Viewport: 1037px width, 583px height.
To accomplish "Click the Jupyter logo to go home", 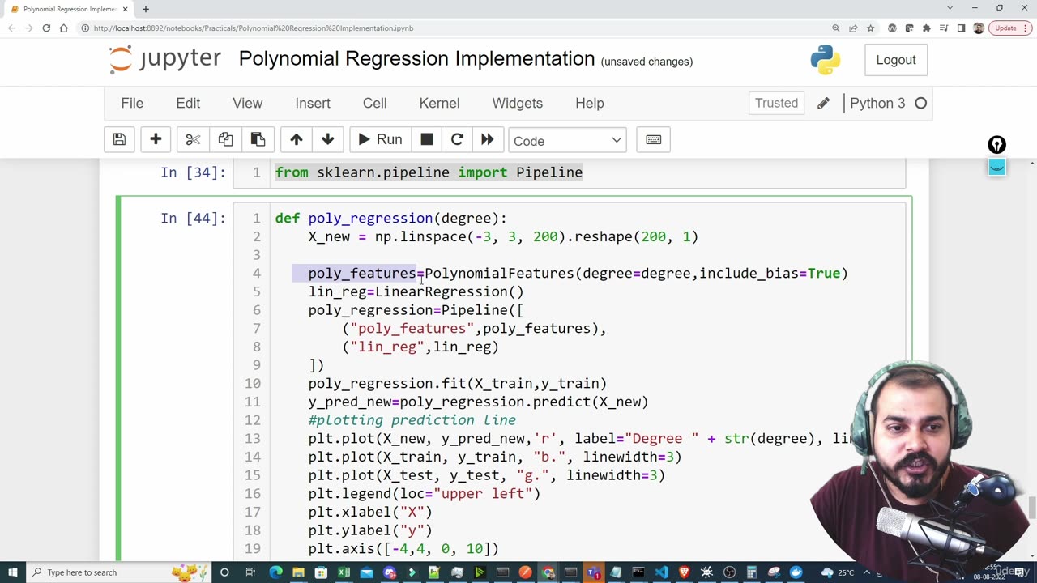I will click(x=165, y=58).
